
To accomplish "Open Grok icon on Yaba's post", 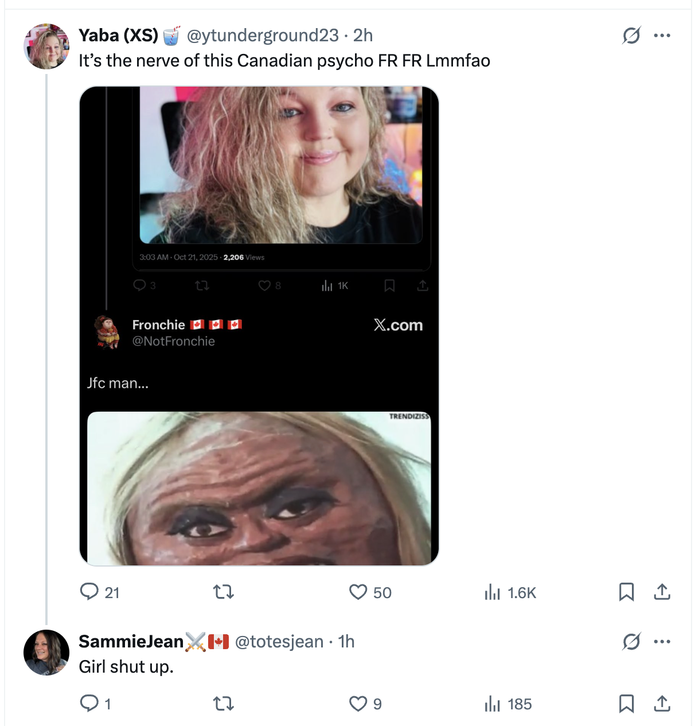I will coord(631,36).
